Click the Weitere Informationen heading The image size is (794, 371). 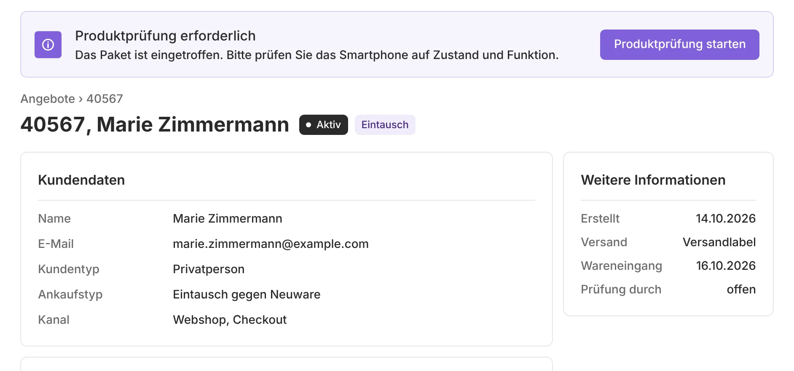(x=653, y=180)
